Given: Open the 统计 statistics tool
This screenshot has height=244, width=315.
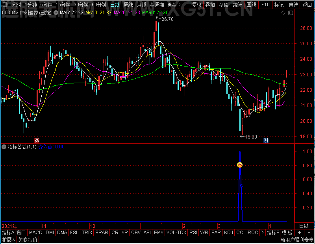Looking at the screenshot, I should 237,5.
